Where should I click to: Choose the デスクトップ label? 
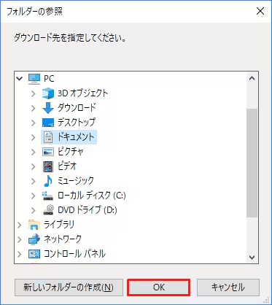tap(77, 123)
